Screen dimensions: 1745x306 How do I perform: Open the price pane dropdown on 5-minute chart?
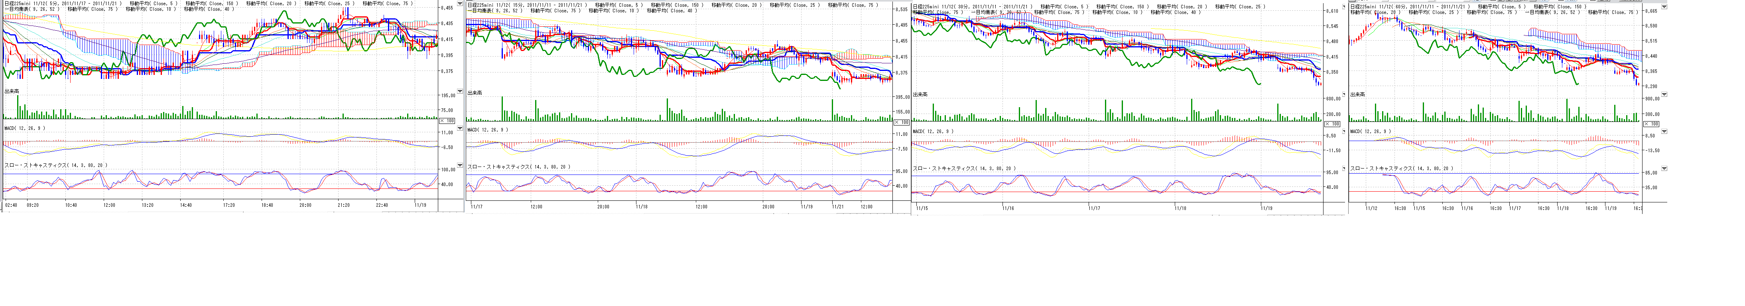460,3
